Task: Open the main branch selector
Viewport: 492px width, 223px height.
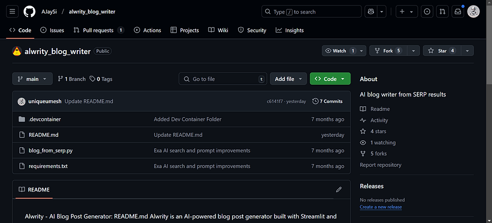Action: click(32, 79)
